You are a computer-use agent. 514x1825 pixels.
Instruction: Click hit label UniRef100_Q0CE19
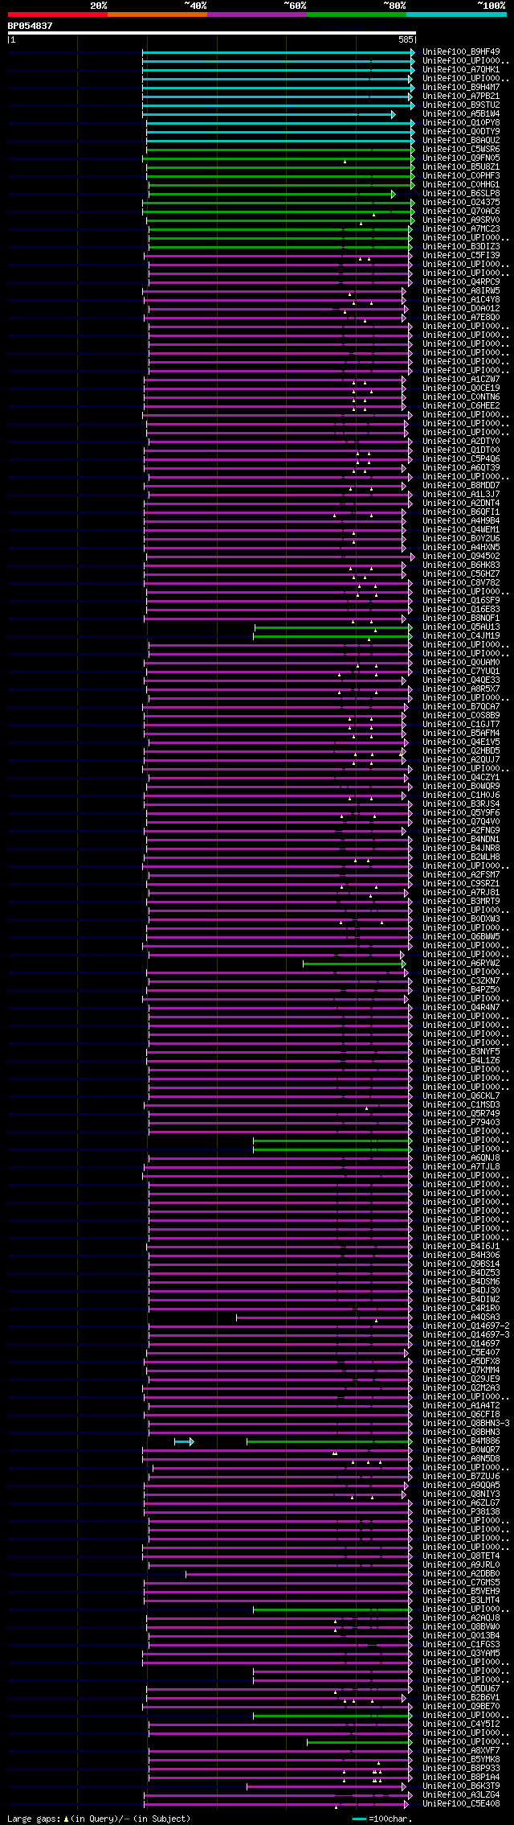(x=461, y=388)
